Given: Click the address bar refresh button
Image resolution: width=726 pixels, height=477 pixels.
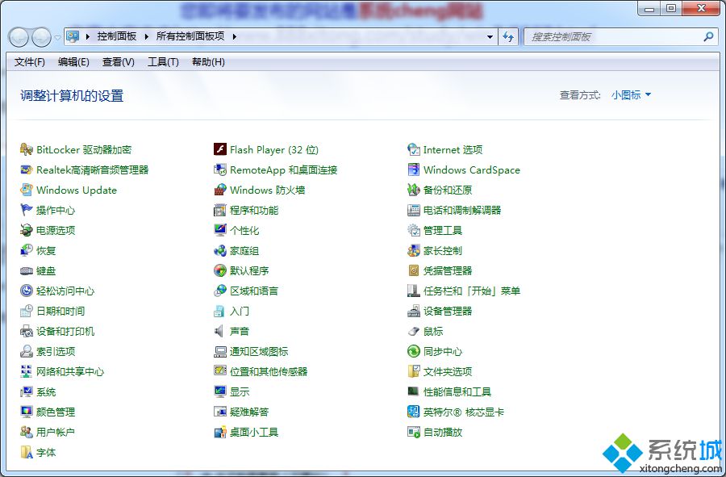Looking at the screenshot, I should (508, 36).
